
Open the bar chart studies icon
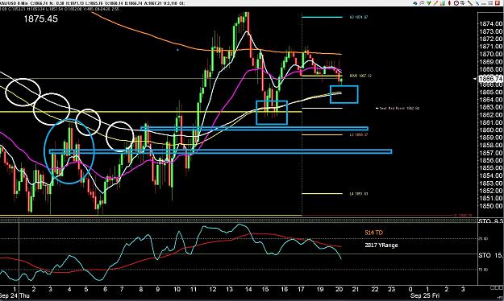pyautogui.click(x=443, y=3)
